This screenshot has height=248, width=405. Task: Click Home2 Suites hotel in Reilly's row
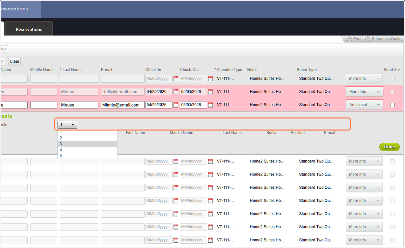point(267,92)
